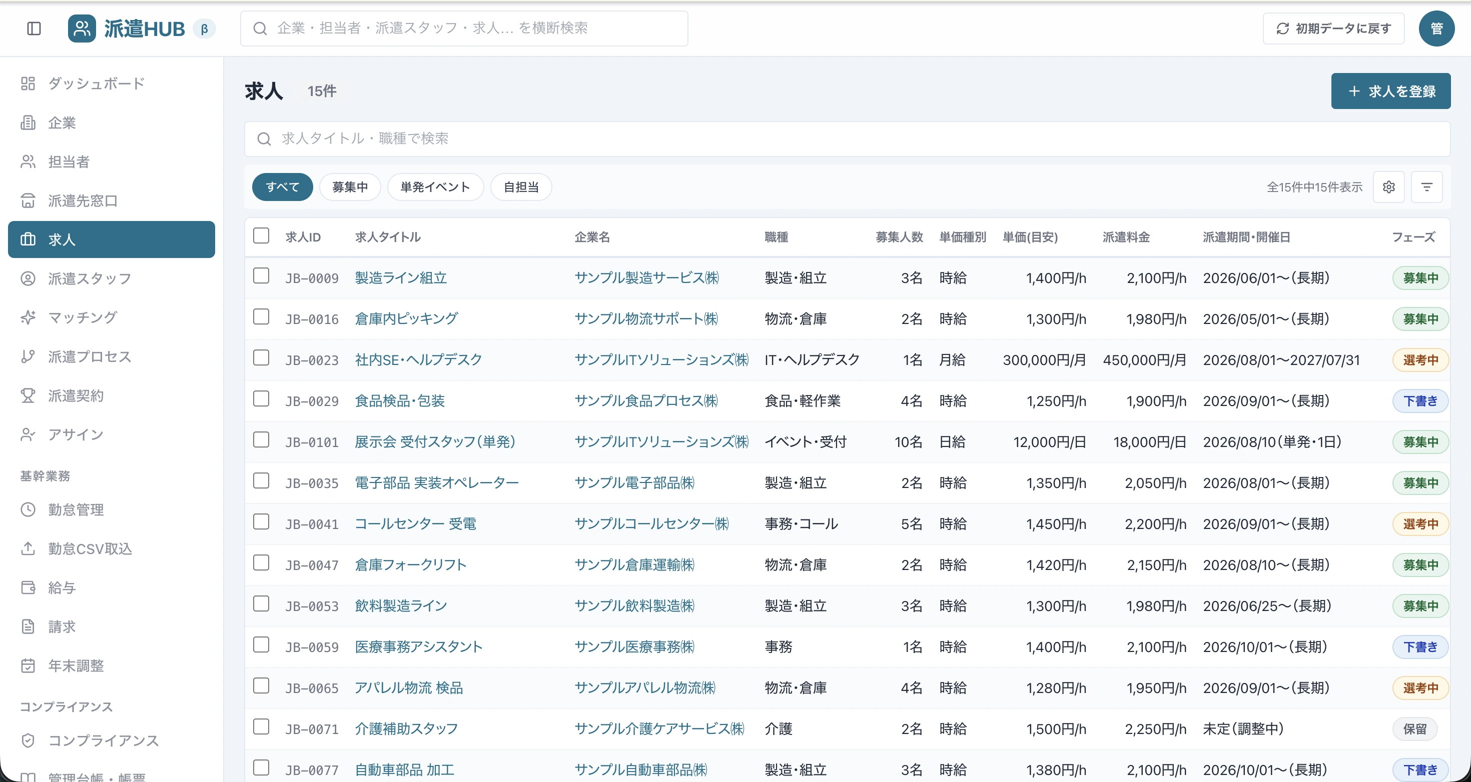The image size is (1471, 782).
Task: Click the 選考中 badge on JB-0023 row
Action: (1420, 360)
